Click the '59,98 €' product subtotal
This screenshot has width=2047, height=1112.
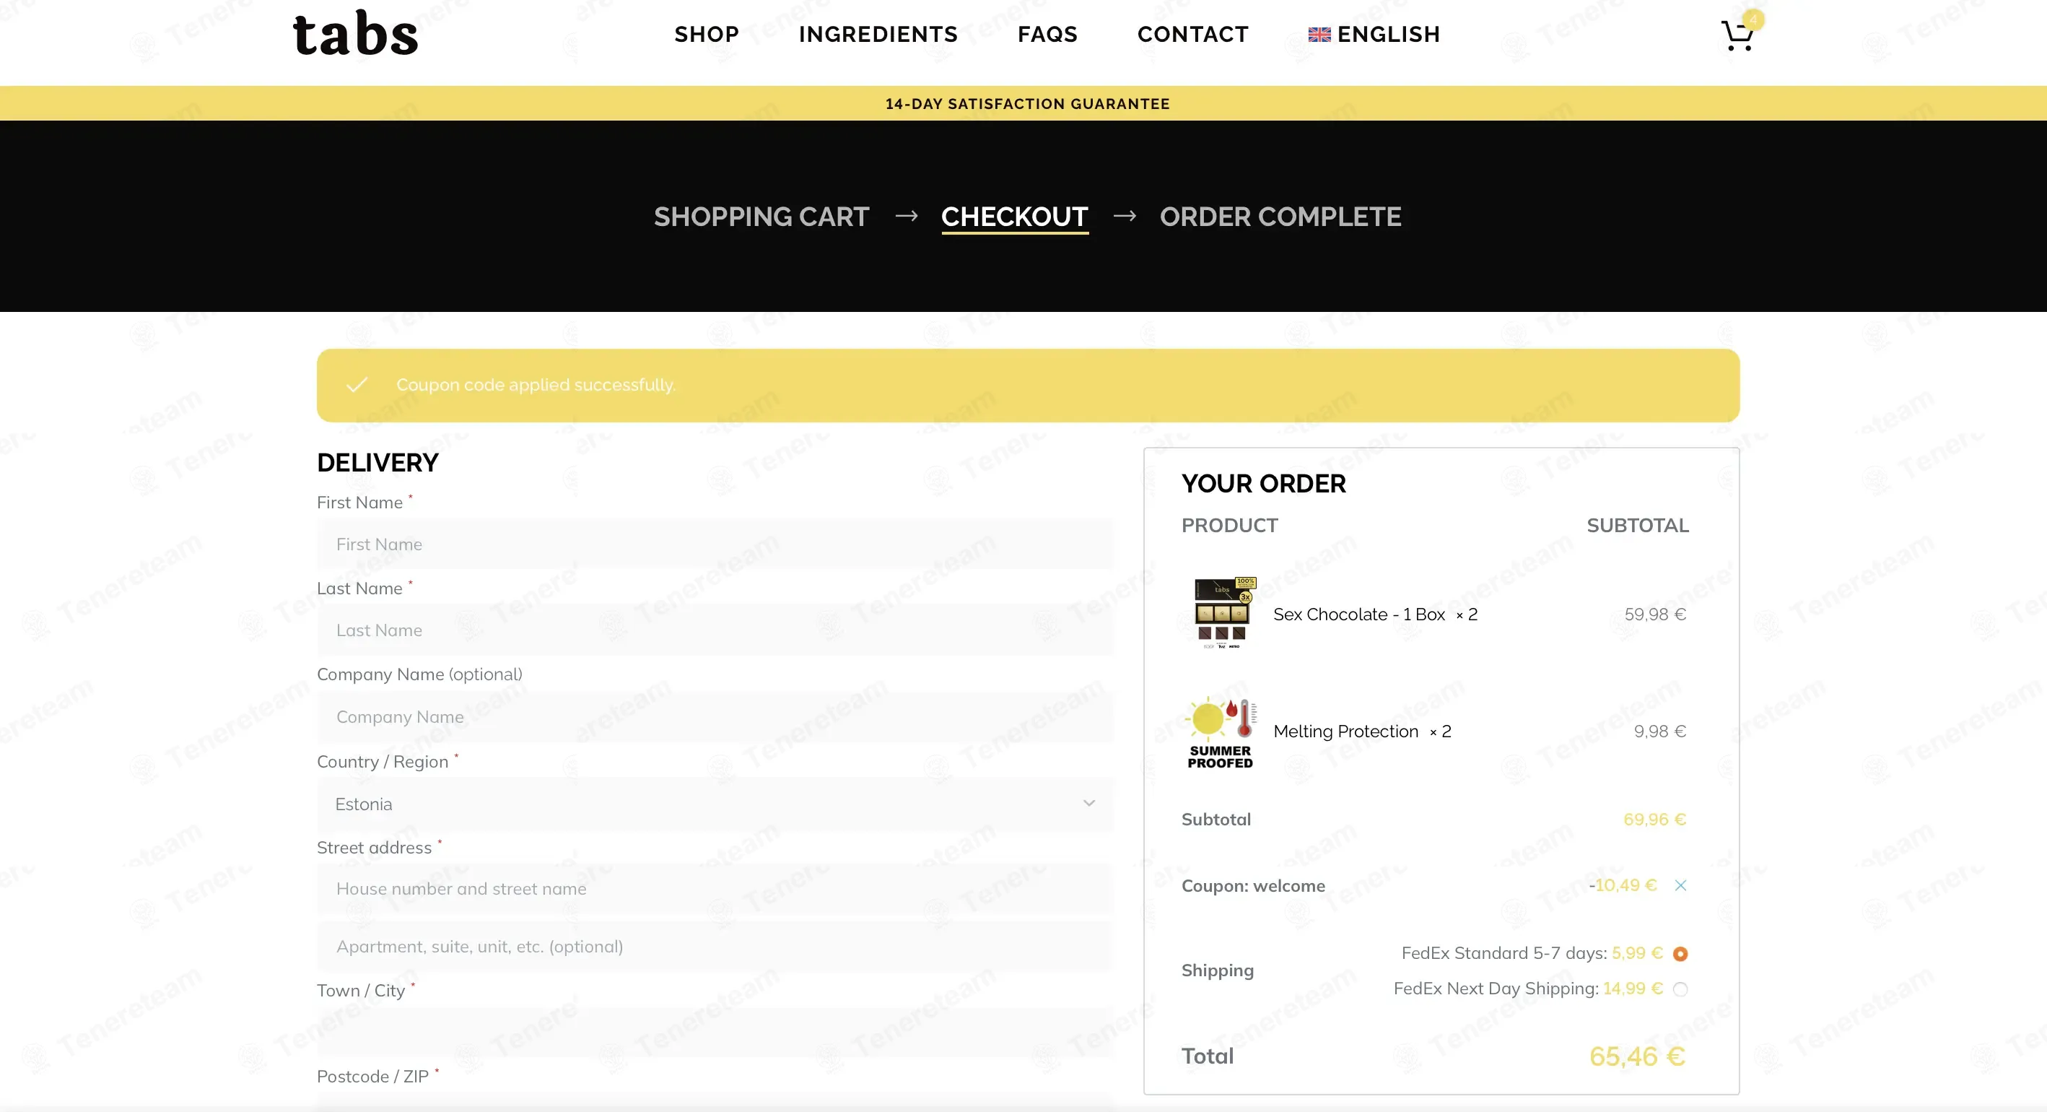(1654, 614)
